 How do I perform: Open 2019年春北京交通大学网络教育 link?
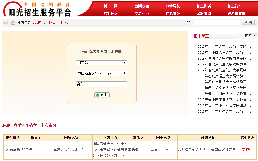pos(224,64)
